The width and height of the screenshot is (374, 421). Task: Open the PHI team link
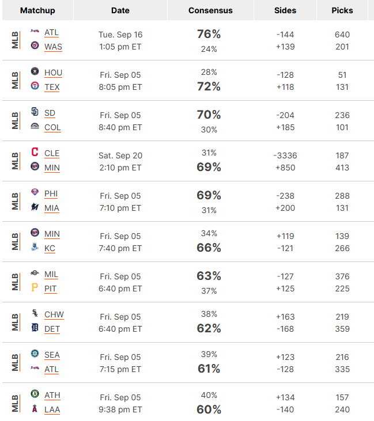(51, 194)
